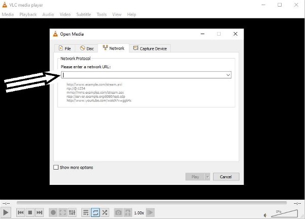Image resolution: width=305 pixels, height=219 pixels.
Task: Skip to the next media track
Action: click(x=39, y=212)
